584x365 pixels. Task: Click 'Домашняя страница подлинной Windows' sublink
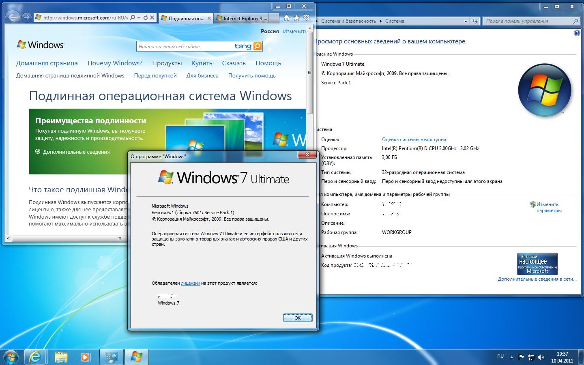[70, 75]
